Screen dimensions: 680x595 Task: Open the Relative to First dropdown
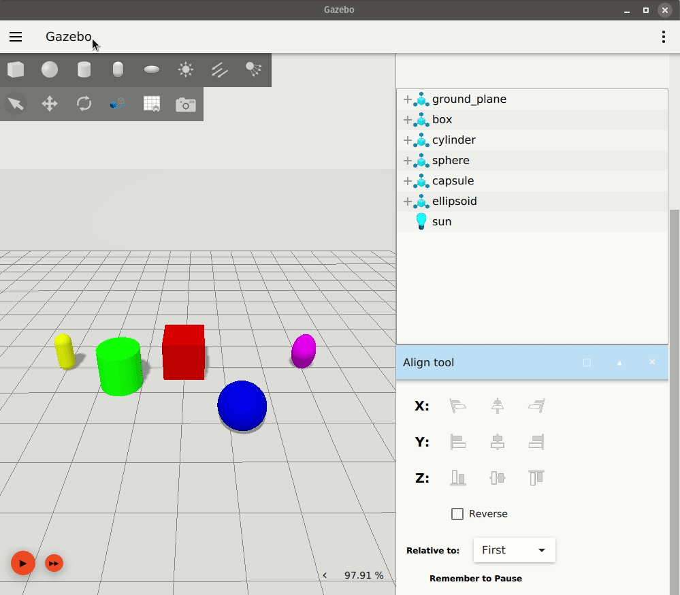(514, 550)
